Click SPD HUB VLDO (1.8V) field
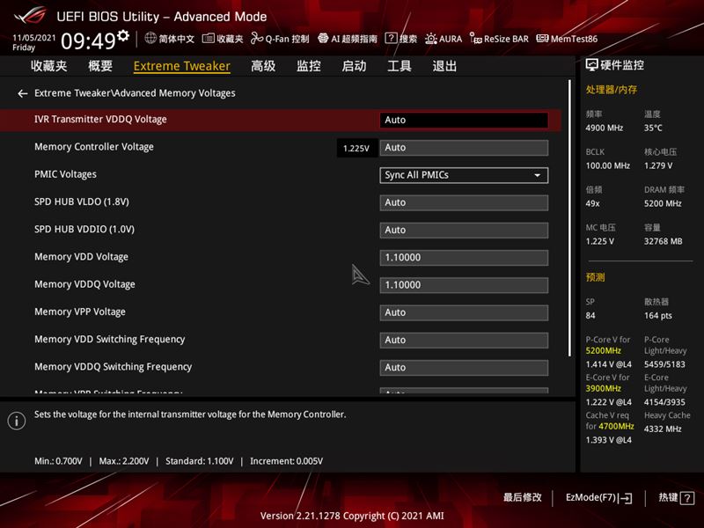The image size is (704, 528). click(464, 202)
